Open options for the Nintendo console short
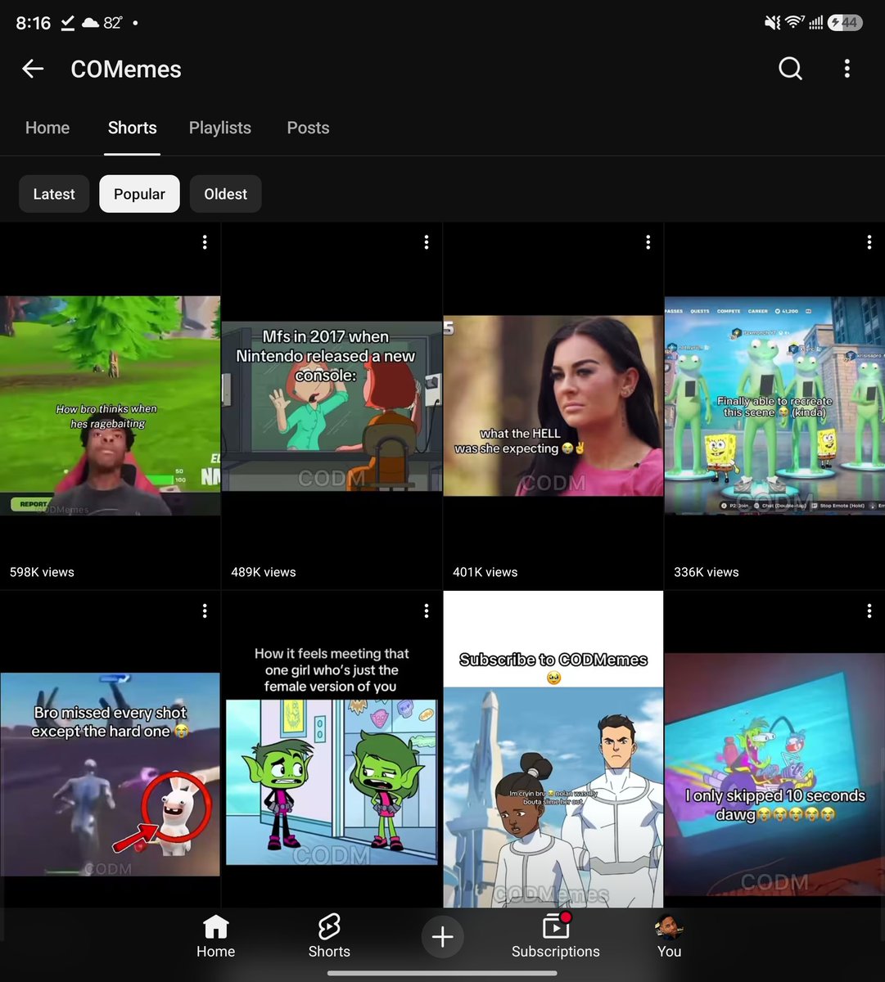885x982 pixels. [427, 242]
